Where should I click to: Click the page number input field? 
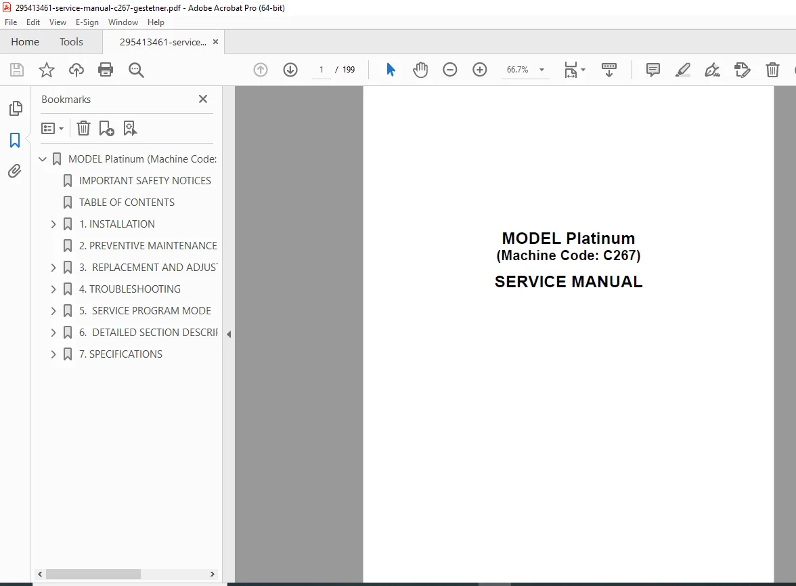click(x=322, y=70)
